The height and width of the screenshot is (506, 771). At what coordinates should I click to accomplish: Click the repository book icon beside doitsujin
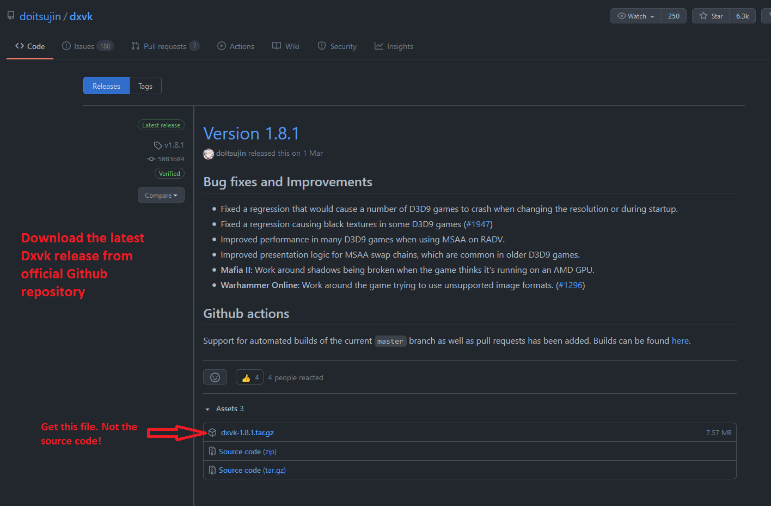click(11, 16)
